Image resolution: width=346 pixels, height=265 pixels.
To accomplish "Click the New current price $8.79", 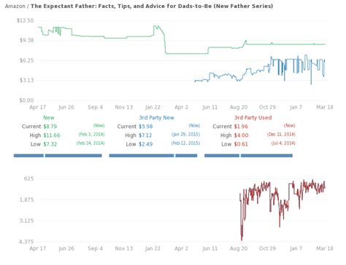I will pos(50,127).
